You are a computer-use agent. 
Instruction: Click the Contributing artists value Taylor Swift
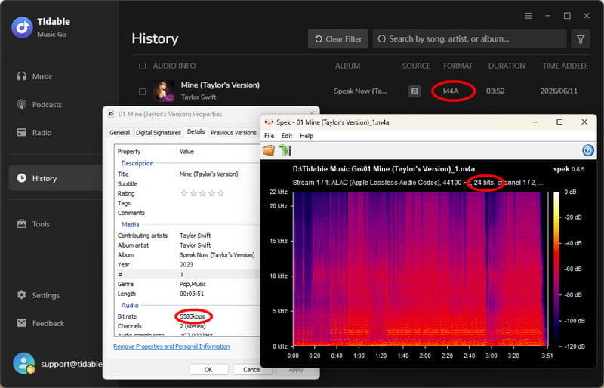point(196,236)
